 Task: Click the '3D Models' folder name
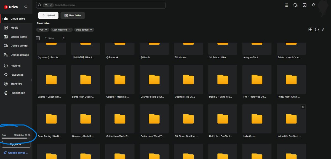pyautogui.click(x=181, y=57)
